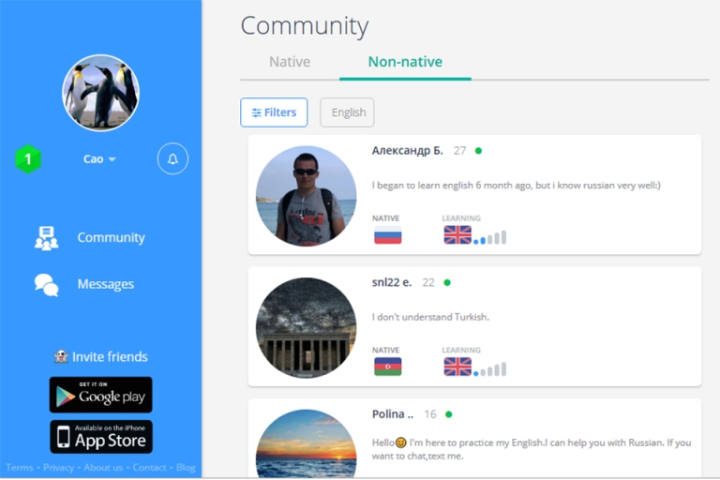Click the name Александр Б.
This screenshot has height=480, width=720.
(x=407, y=151)
